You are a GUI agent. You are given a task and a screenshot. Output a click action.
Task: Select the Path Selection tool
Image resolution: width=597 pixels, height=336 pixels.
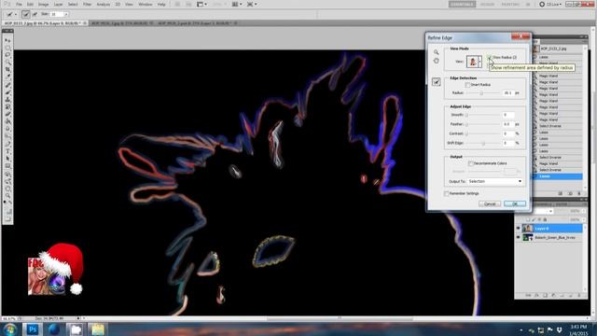coord(7,159)
